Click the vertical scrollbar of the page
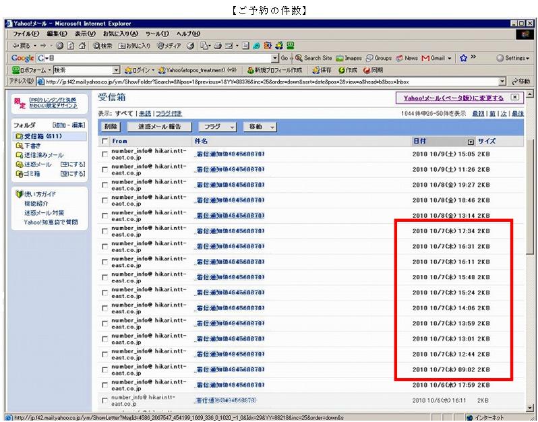This screenshot has width=538, height=422. click(531, 270)
